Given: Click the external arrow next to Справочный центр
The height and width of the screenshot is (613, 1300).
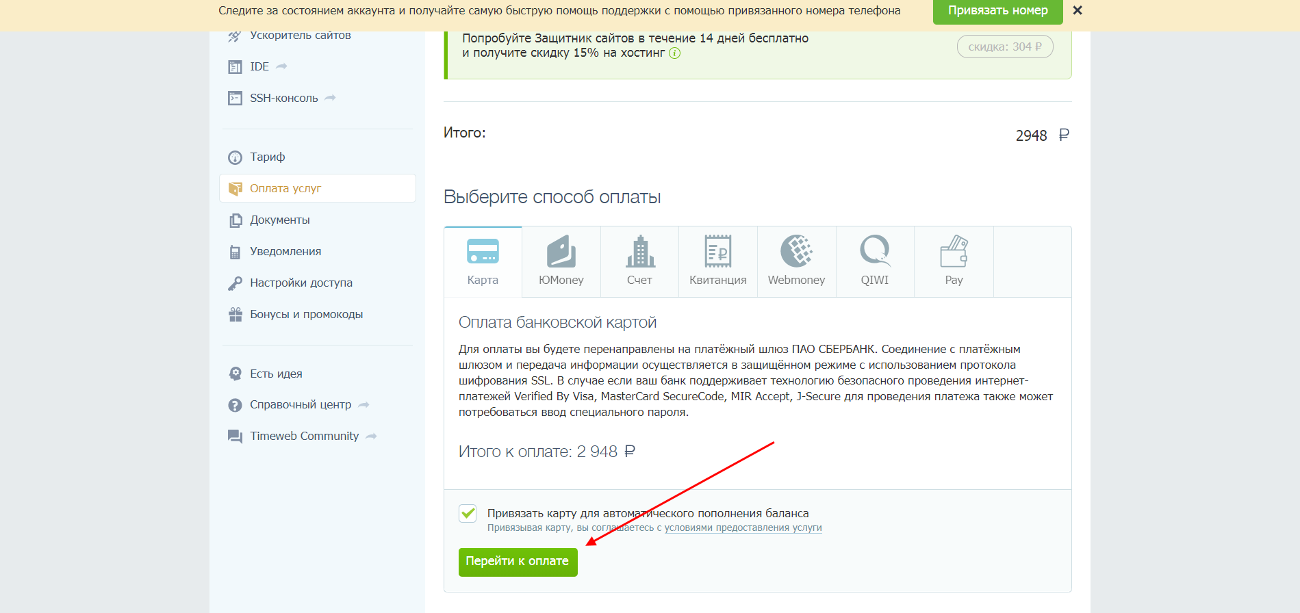Looking at the screenshot, I should [x=364, y=405].
